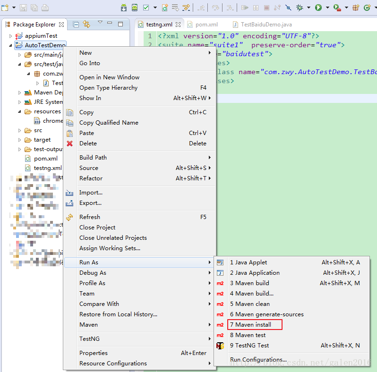The height and width of the screenshot is (372, 377).
Task: Open the Android SDK Manager icon
Action: click(x=124, y=8)
